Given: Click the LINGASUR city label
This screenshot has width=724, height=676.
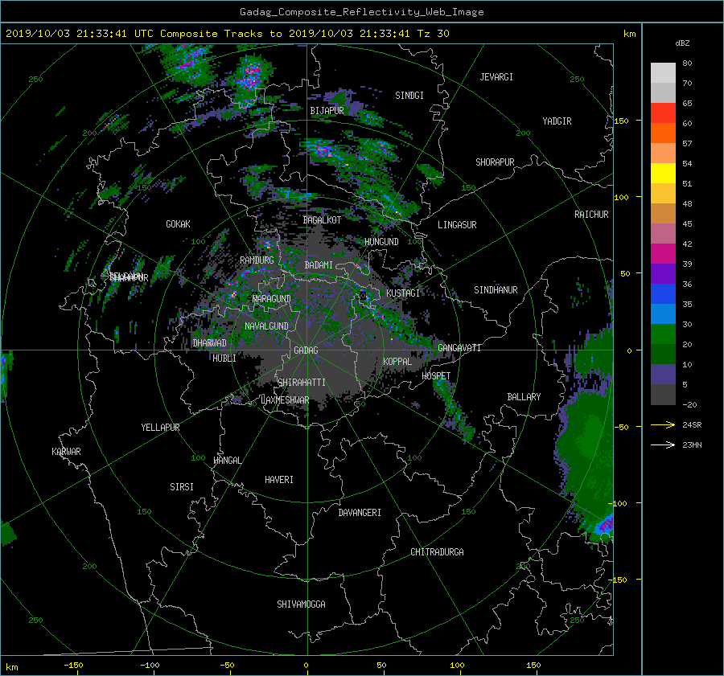Looking at the screenshot, I should click(x=457, y=225).
